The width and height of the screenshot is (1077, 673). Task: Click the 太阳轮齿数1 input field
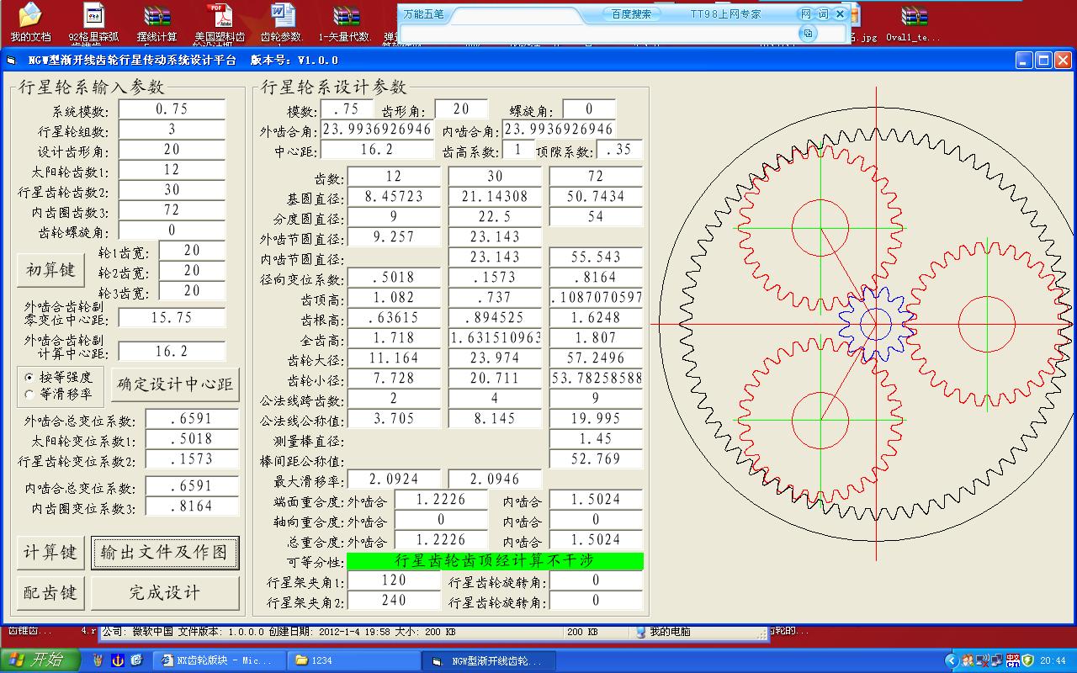coord(172,170)
